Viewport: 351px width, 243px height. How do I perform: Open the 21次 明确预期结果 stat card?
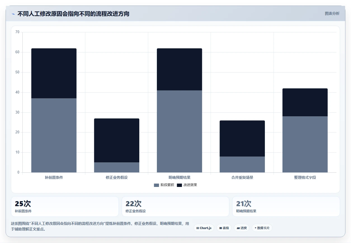(286, 206)
